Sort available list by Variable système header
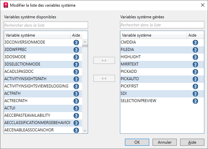This screenshot has height=149, width=208. [x=37, y=35]
